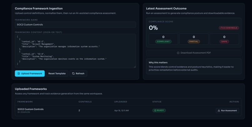Viewport: 252px width, 127px height.
Task: Click the STATUS column header
Action: click(157, 102)
